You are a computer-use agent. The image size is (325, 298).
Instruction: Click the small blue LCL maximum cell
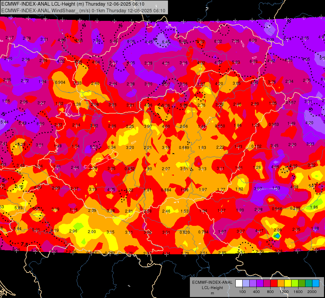pos(277,236)
